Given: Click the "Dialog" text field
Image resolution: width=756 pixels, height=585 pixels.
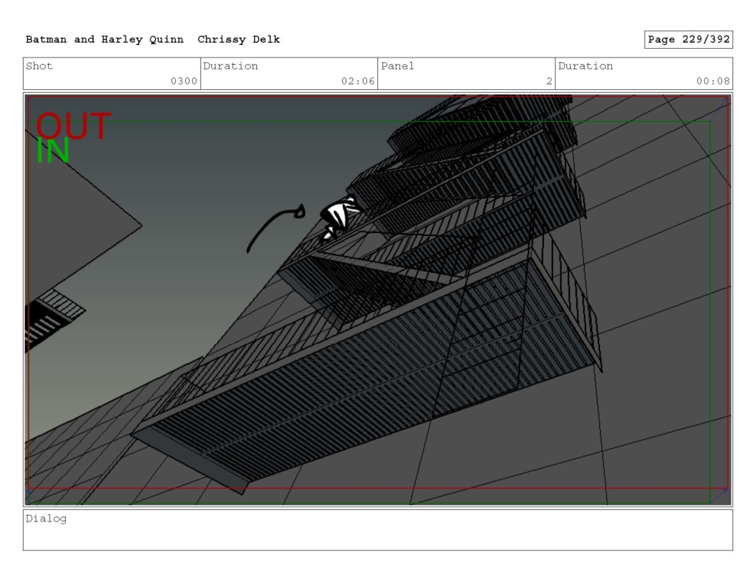Looking at the screenshot, I should [378, 530].
